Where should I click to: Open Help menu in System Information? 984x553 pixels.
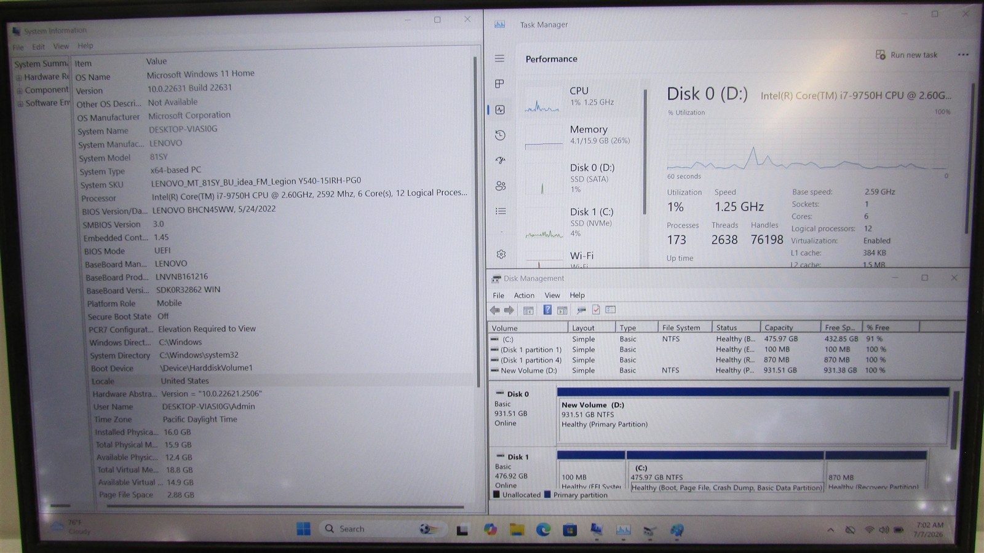[85, 45]
